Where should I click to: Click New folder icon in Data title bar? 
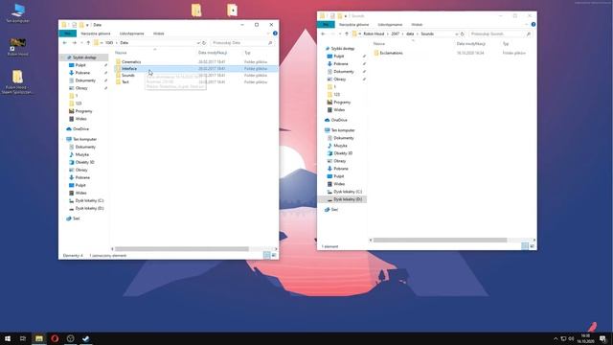pos(81,25)
